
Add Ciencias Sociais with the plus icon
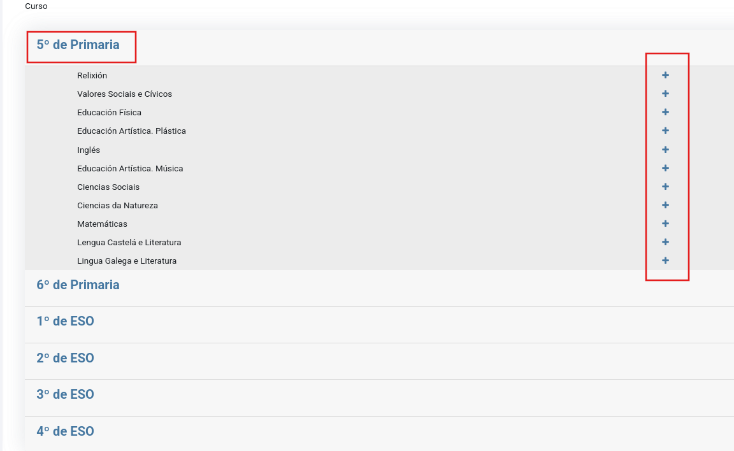point(665,187)
